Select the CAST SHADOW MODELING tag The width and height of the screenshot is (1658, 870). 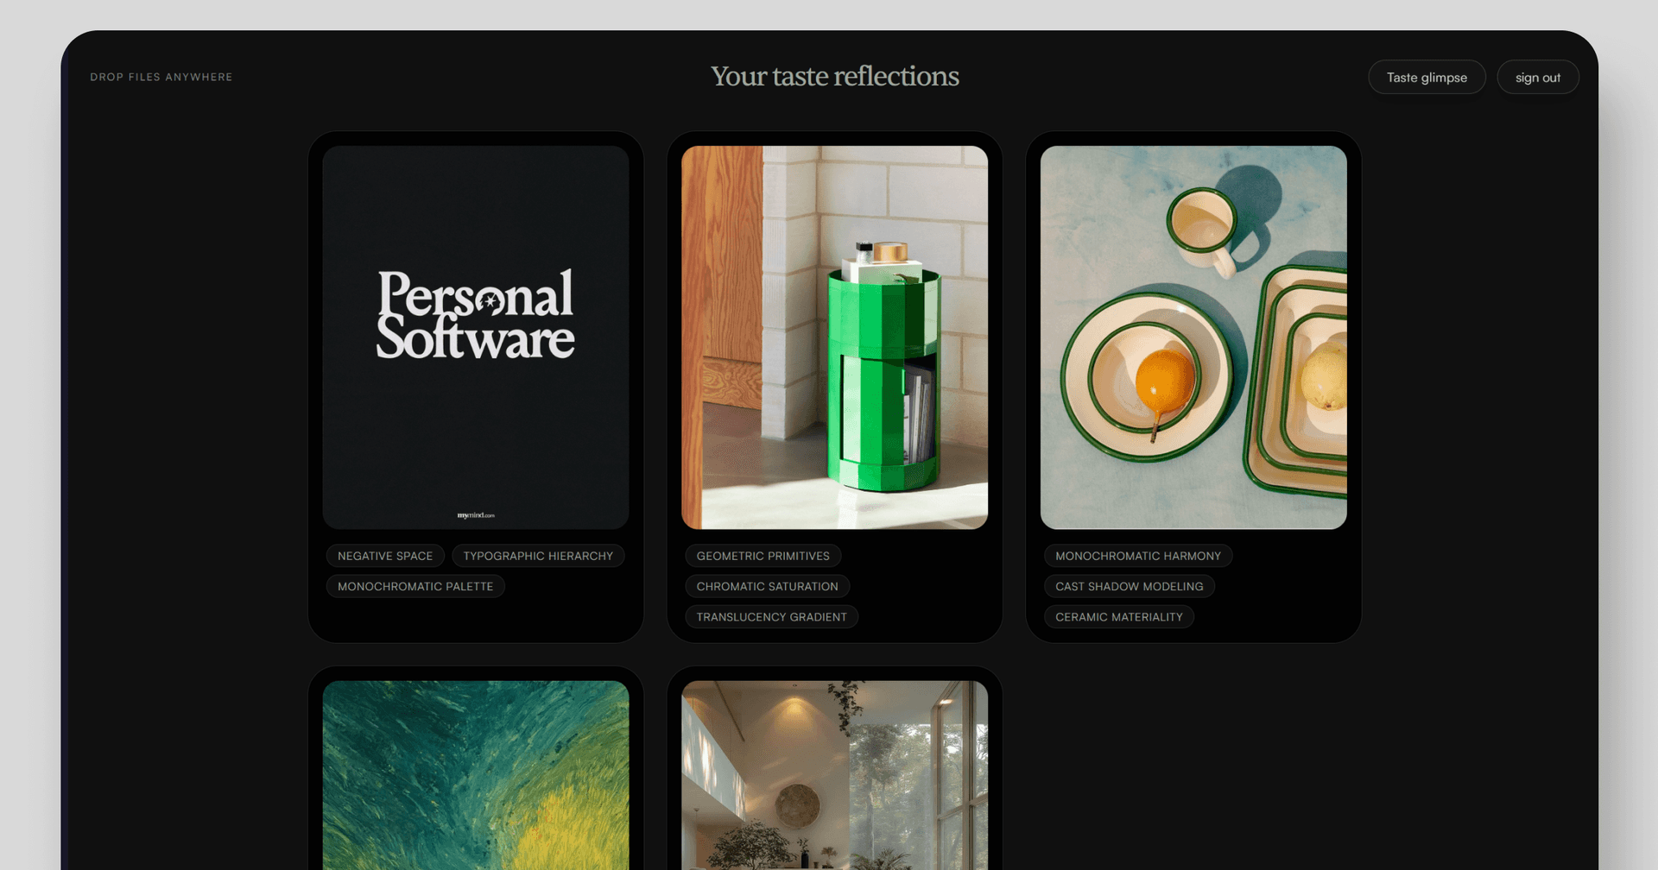tap(1130, 586)
